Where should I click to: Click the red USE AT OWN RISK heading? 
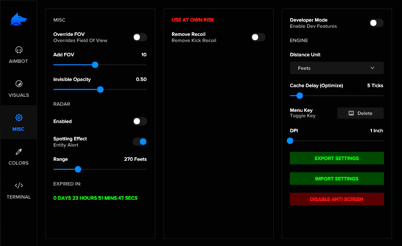[193, 20]
